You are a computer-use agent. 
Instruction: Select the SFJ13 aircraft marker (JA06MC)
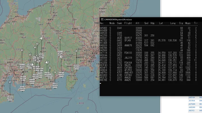[x=22, y=50]
